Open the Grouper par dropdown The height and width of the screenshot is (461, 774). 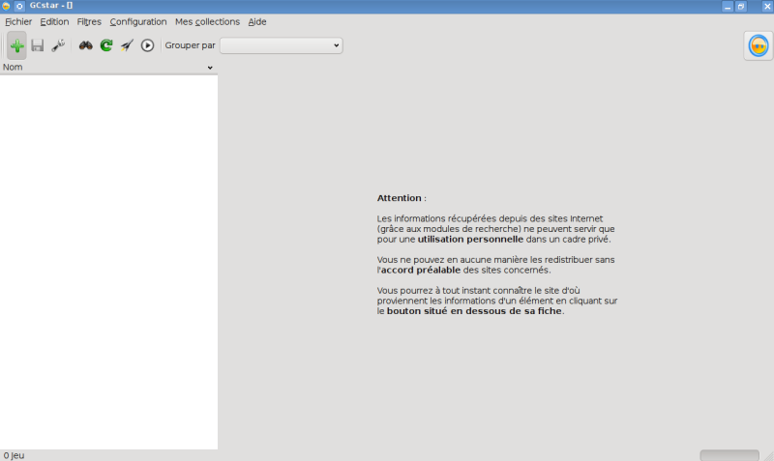point(281,45)
